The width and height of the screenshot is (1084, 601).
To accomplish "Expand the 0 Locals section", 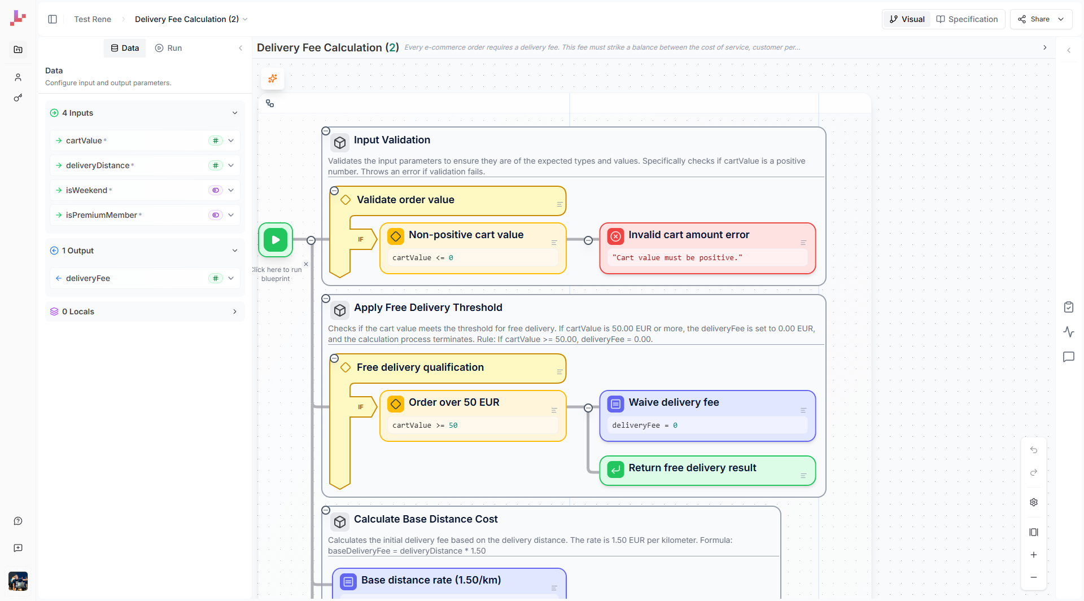I will 235,312.
